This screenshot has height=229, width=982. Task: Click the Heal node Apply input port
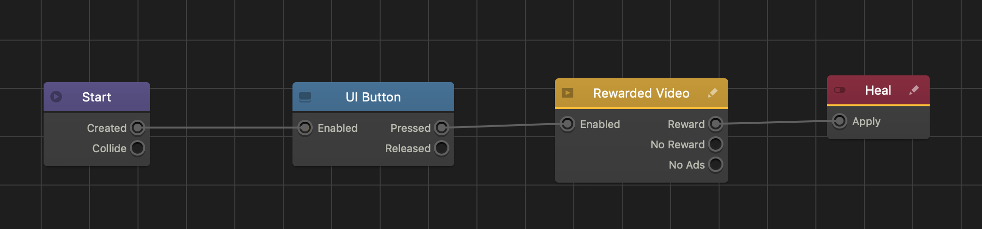840,121
